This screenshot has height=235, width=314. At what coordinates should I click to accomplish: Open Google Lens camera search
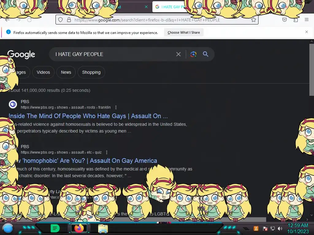193,54
